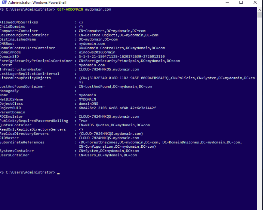Click the 'Windows2016Domain' value
Image resolution: width=263 pixels, height=210 pixels.
[97, 52]
